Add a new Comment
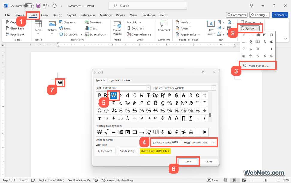Screen dimensions: 291x183 [164, 26]
